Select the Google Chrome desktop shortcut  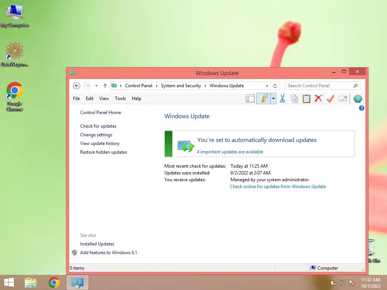(15, 96)
